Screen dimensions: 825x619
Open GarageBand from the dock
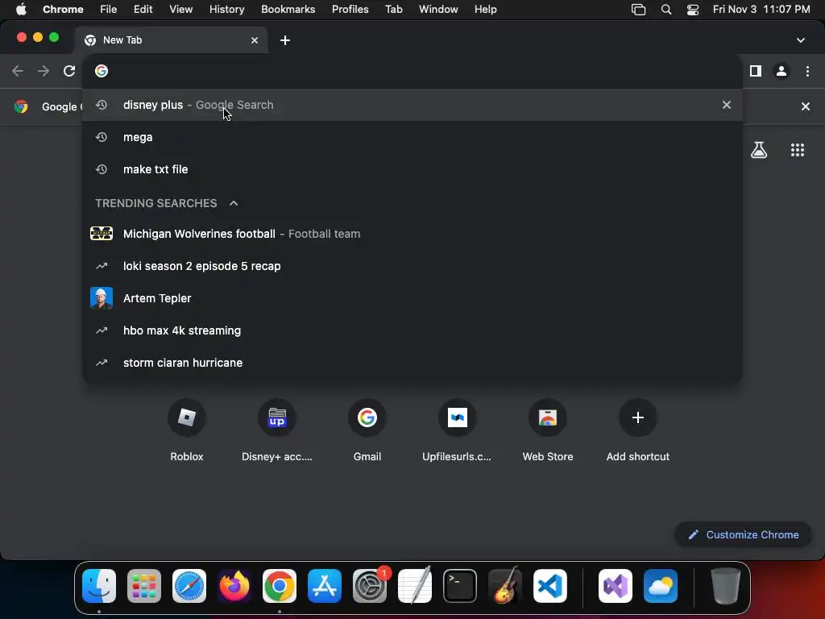505,586
